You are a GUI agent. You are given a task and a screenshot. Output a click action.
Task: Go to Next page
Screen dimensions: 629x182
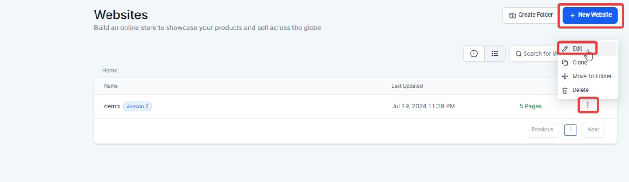pyautogui.click(x=593, y=130)
